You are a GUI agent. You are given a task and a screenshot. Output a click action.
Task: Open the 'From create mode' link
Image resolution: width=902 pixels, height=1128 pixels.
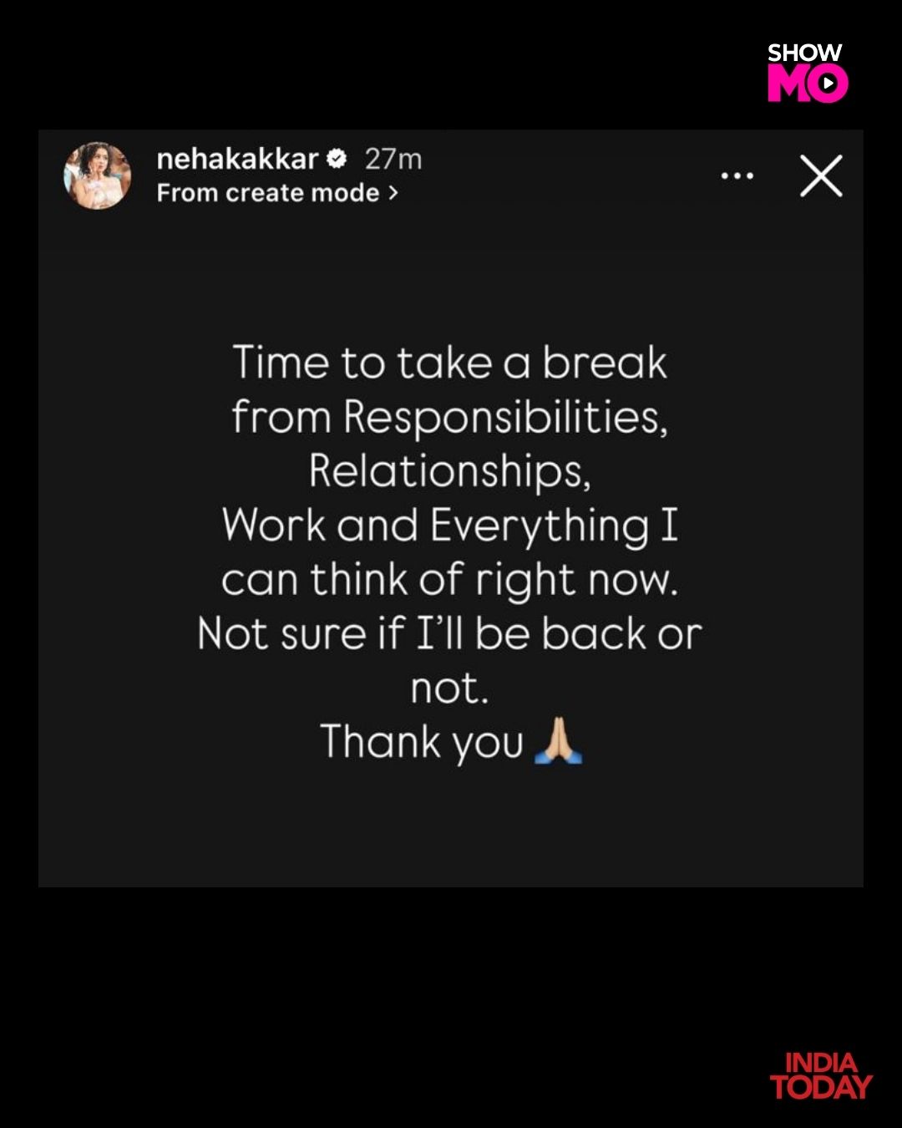pyautogui.click(x=268, y=193)
